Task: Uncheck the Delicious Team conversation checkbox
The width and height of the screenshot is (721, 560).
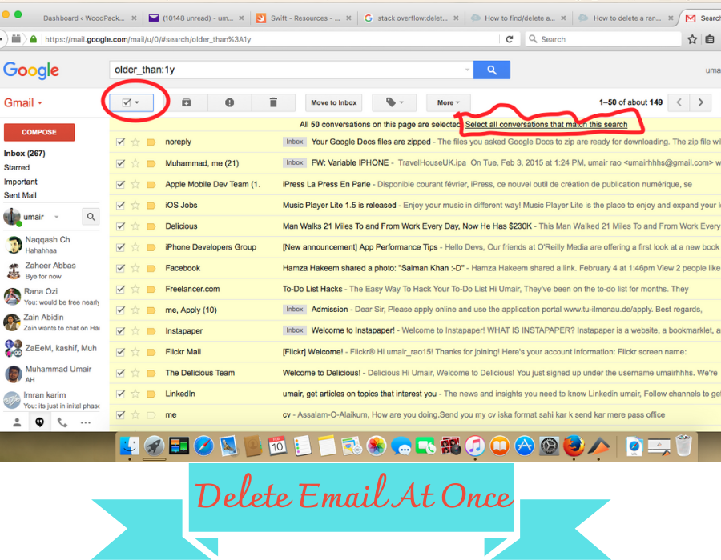Action: pos(120,373)
